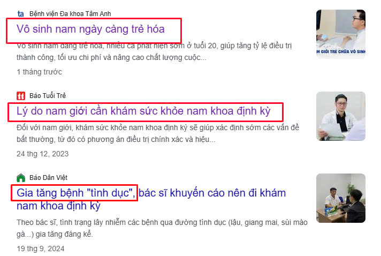Click the Báo Dân Việt green house icon
The height and width of the screenshot is (256, 381).
pos(21,178)
